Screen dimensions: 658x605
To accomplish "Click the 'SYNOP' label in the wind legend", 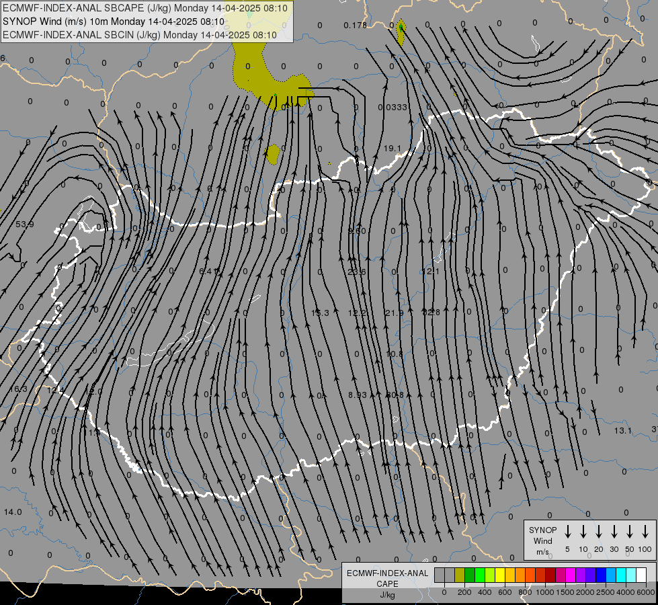I will [x=542, y=530].
